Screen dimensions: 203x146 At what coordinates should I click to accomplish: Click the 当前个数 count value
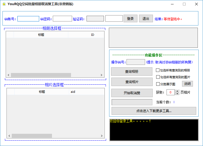coord(174,102)
